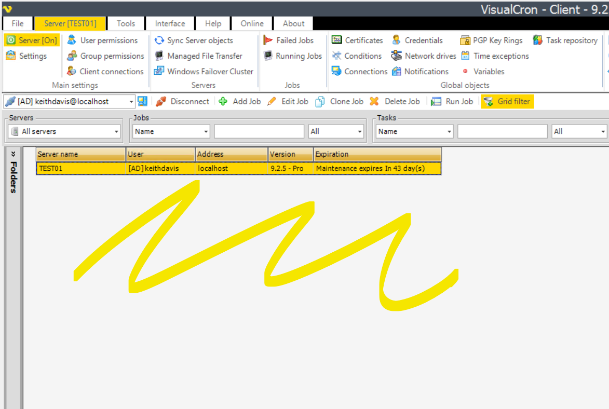This screenshot has height=409, width=609.
Task: Click the Clone Job button label
Action: coord(347,101)
